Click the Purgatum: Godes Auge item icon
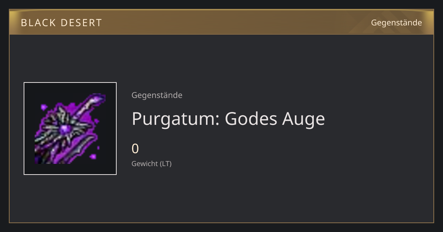 (x=70, y=129)
